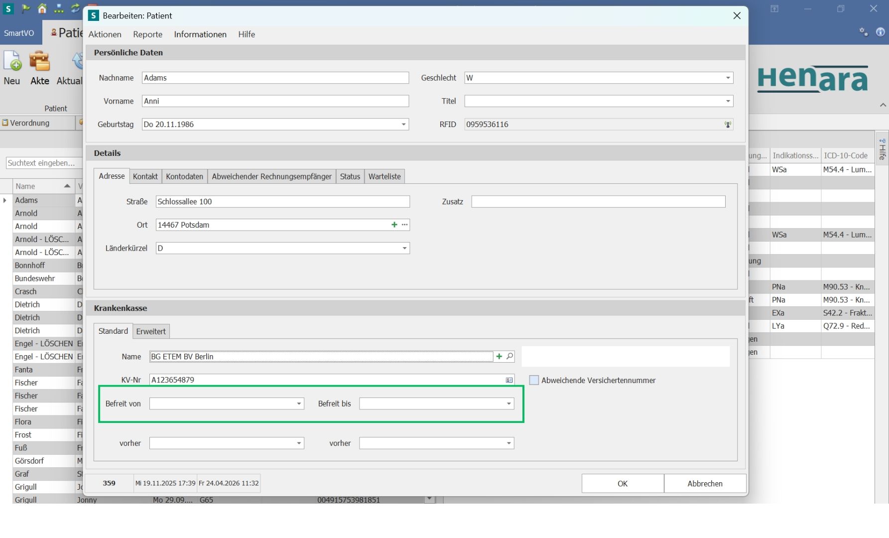Select the Fanta row in the patient list
Image resolution: width=889 pixels, height=538 pixels.
coord(44,370)
